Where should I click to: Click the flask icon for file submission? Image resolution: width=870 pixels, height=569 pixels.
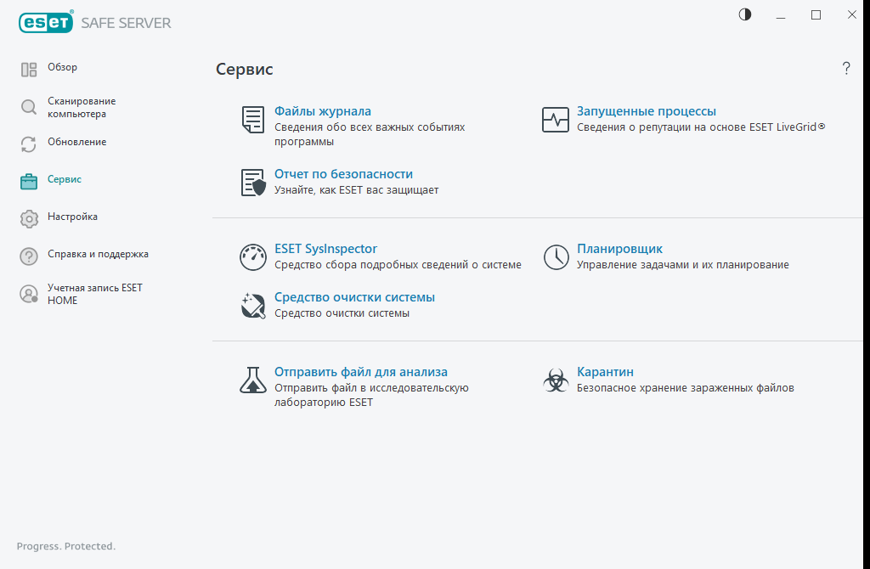(x=253, y=380)
